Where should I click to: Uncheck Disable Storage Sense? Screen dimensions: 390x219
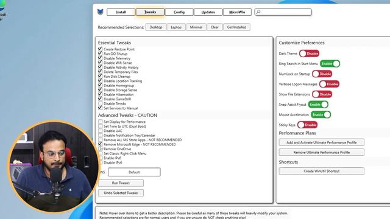[100, 89]
